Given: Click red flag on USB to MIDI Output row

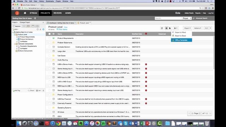Looking at the screenshot, I should pyautogui.click(x=146, y=81).
